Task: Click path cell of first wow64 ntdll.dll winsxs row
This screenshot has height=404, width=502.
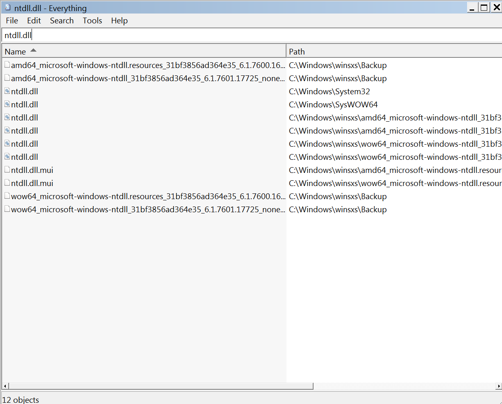Action: click(395, 144)
